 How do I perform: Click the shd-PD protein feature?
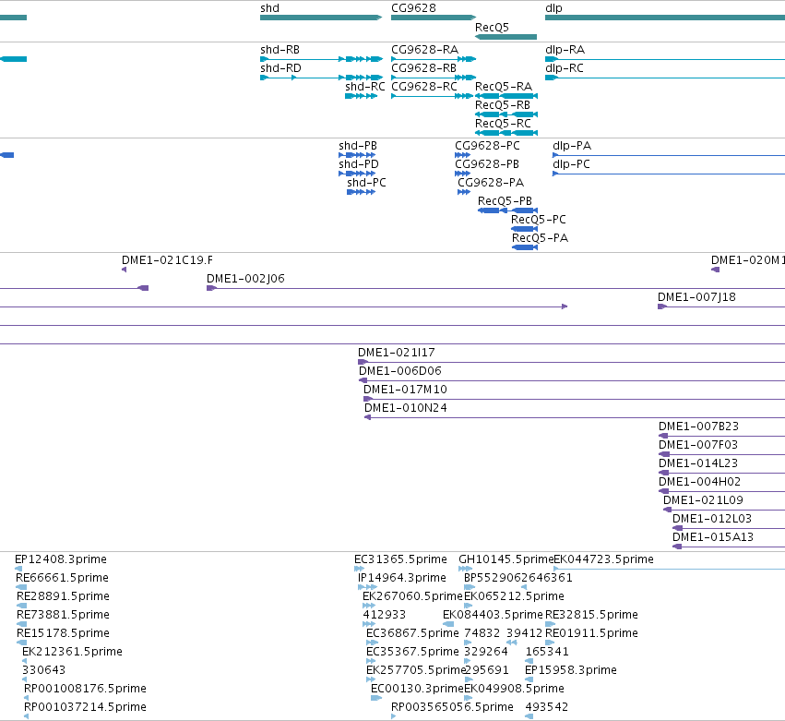(x=357, y=174)
